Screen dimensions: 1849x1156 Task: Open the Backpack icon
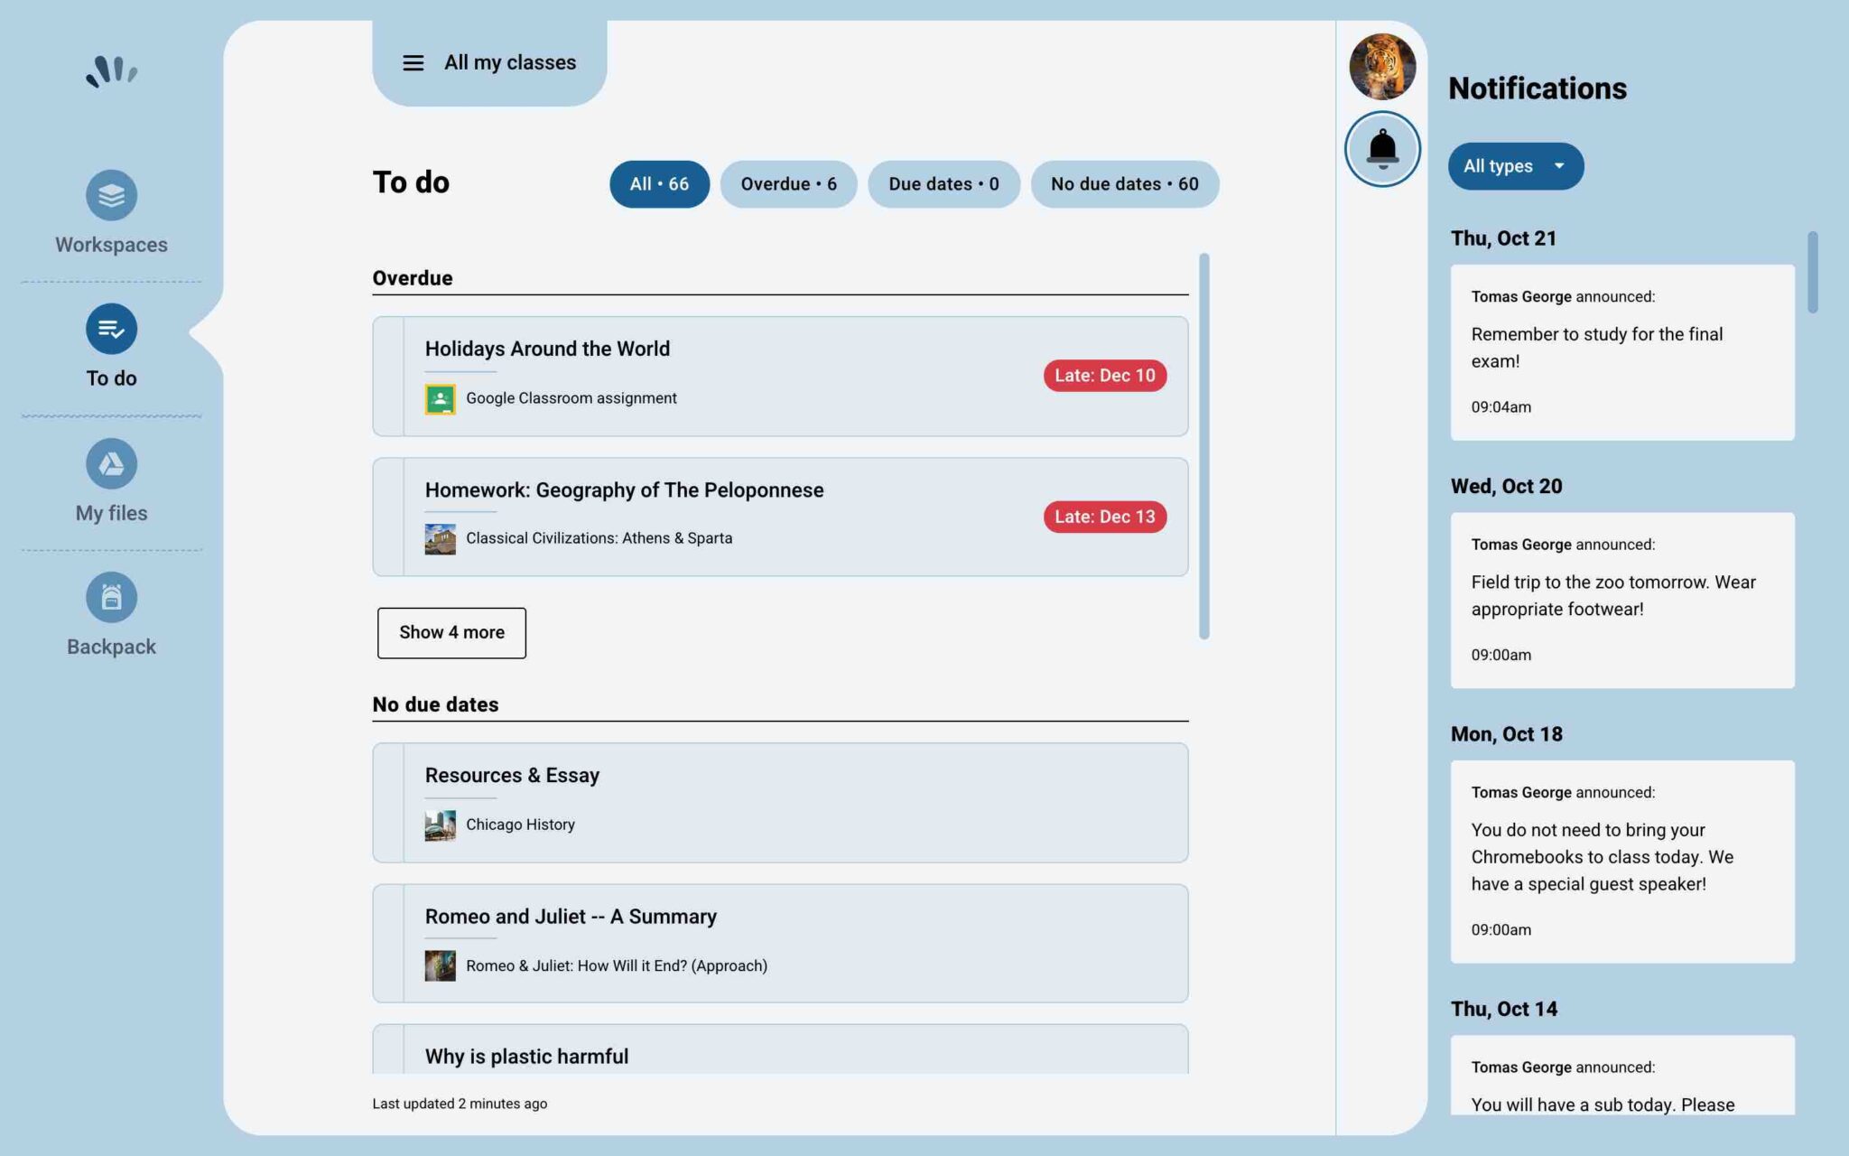(x=111, y=597)
